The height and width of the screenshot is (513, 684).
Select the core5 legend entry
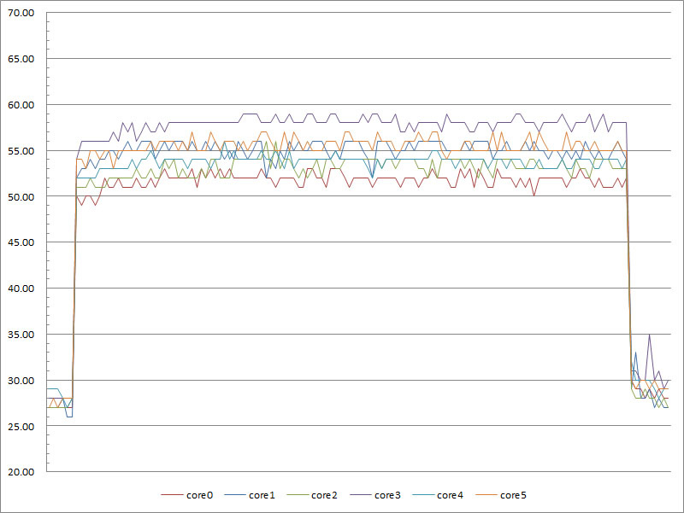[x=501, y=495]
